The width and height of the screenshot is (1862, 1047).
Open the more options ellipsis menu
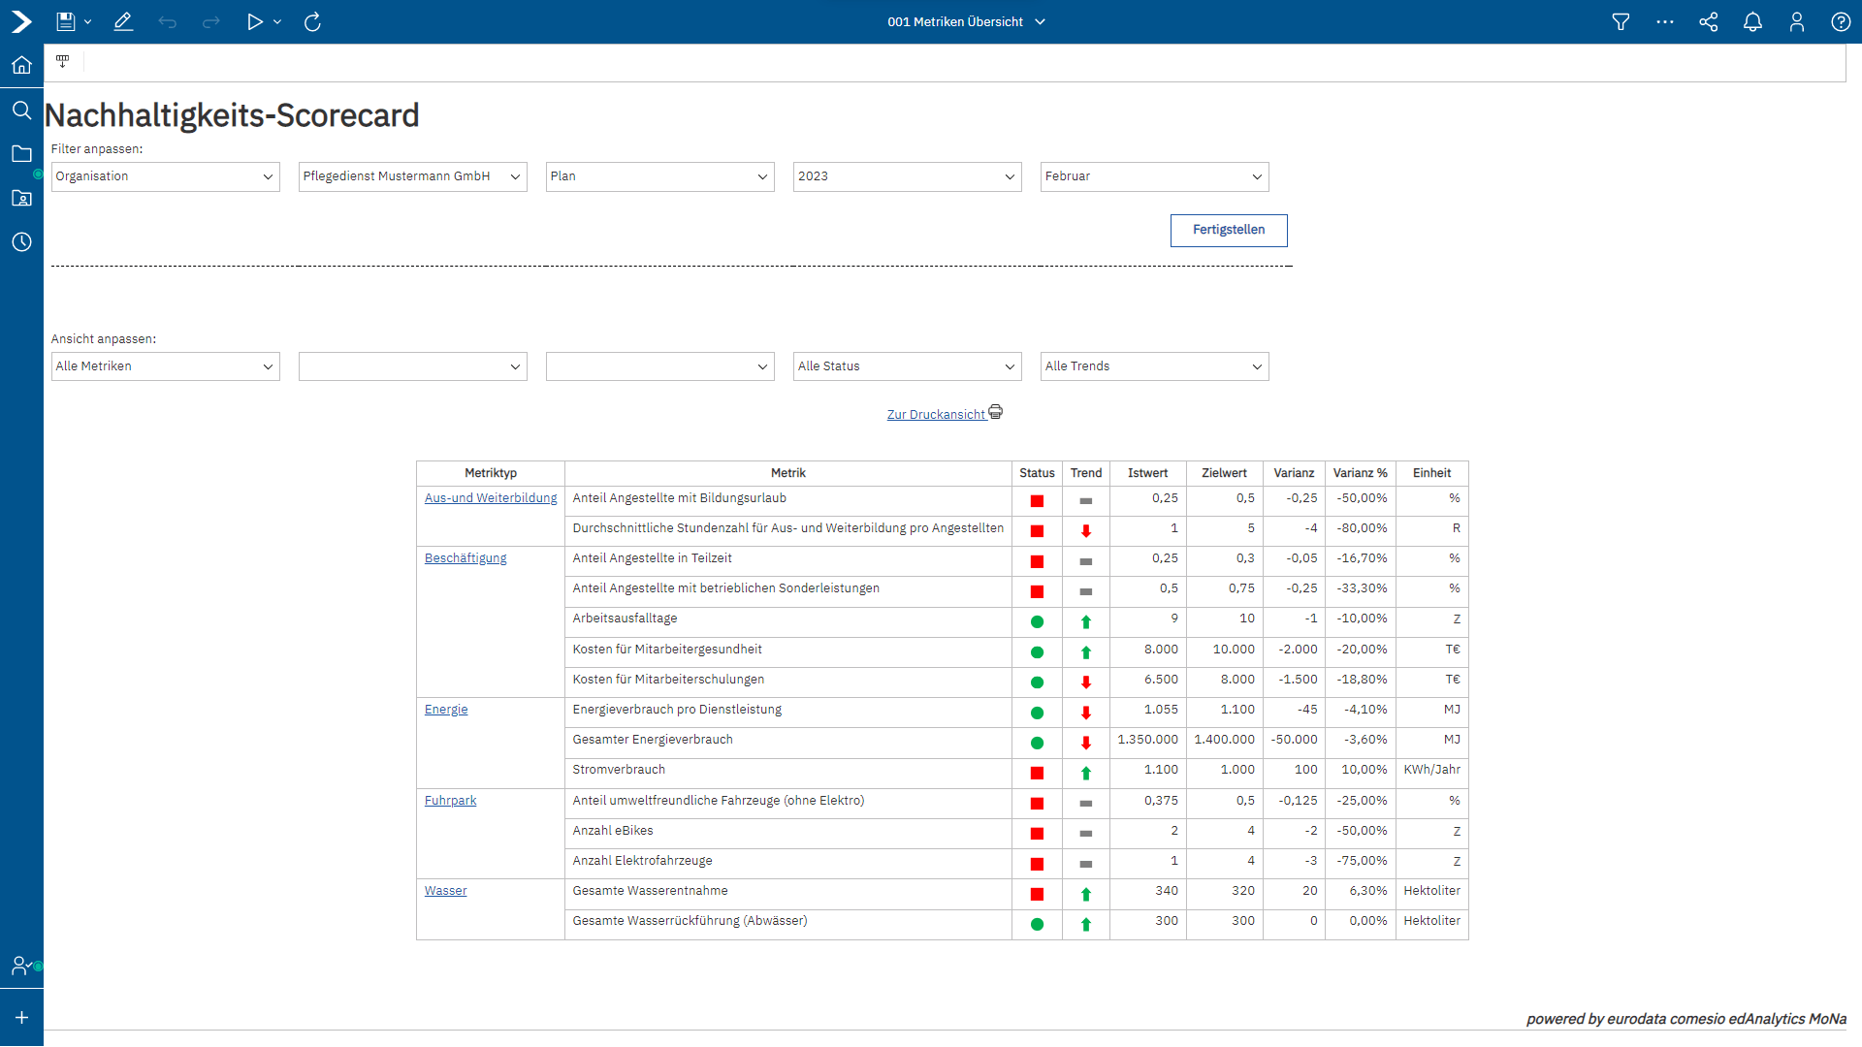[x=1665, y=21]
